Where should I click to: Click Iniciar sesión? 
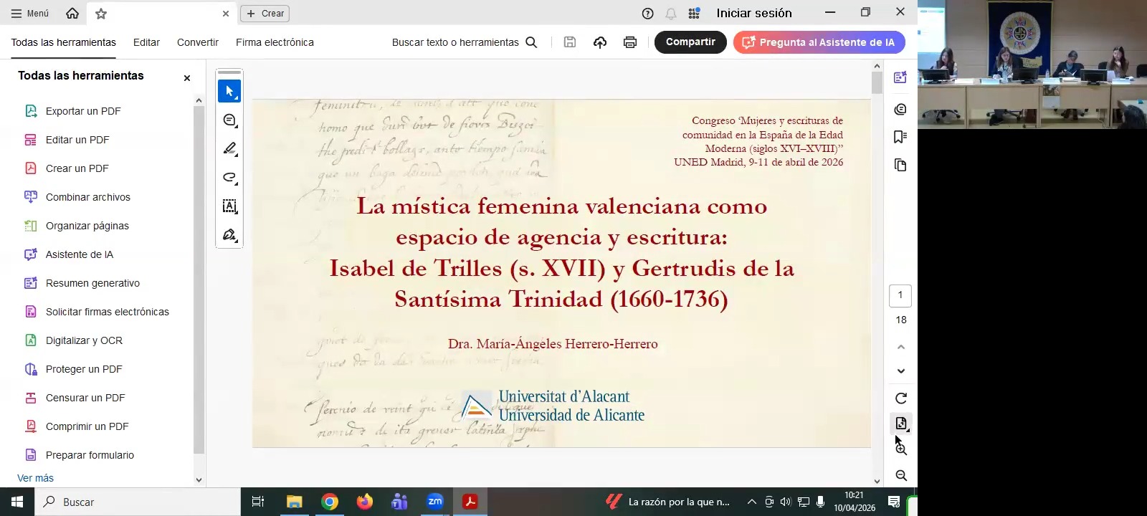(754, 13)
